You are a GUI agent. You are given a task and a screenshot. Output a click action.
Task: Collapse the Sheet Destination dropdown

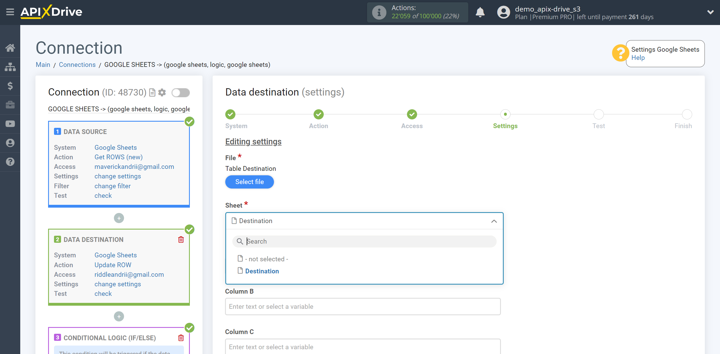tap(494, 221)
